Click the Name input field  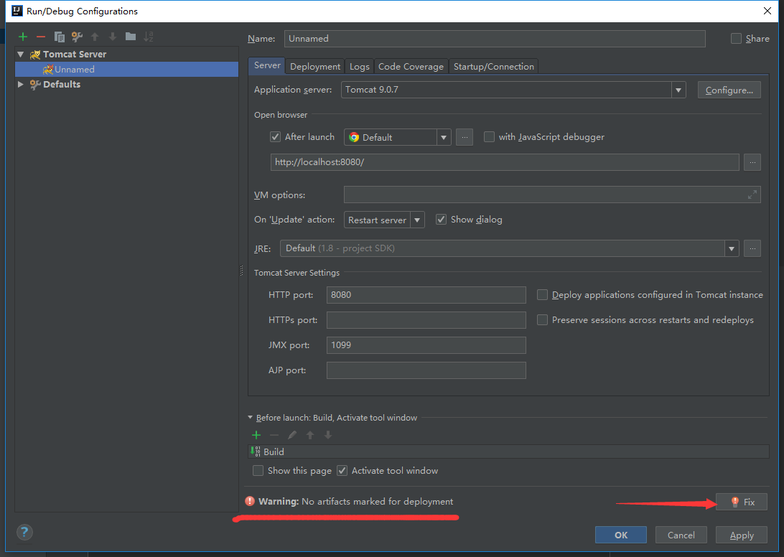(495, 39)
